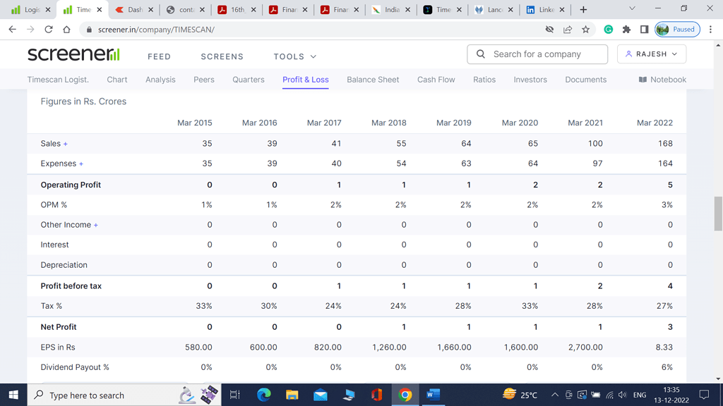This screenshot has width=723, height=406.
Task: Expand the Sales breakdown with its plus
Action: click(66, 143)
